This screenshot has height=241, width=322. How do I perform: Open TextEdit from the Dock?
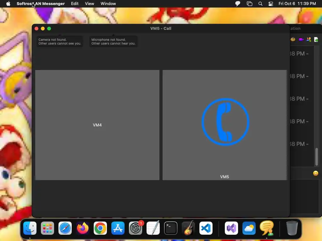[153, 228]
